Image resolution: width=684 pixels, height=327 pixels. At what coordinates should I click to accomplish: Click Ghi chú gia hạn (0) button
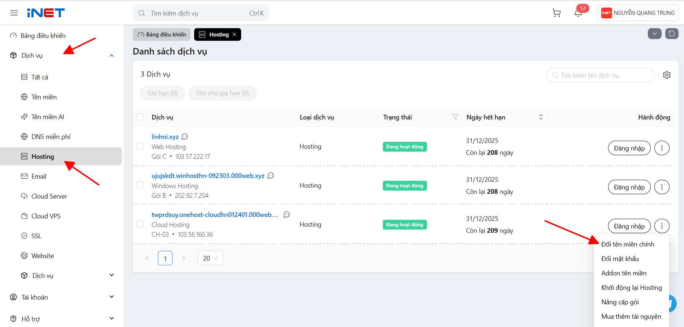(223, 93)
